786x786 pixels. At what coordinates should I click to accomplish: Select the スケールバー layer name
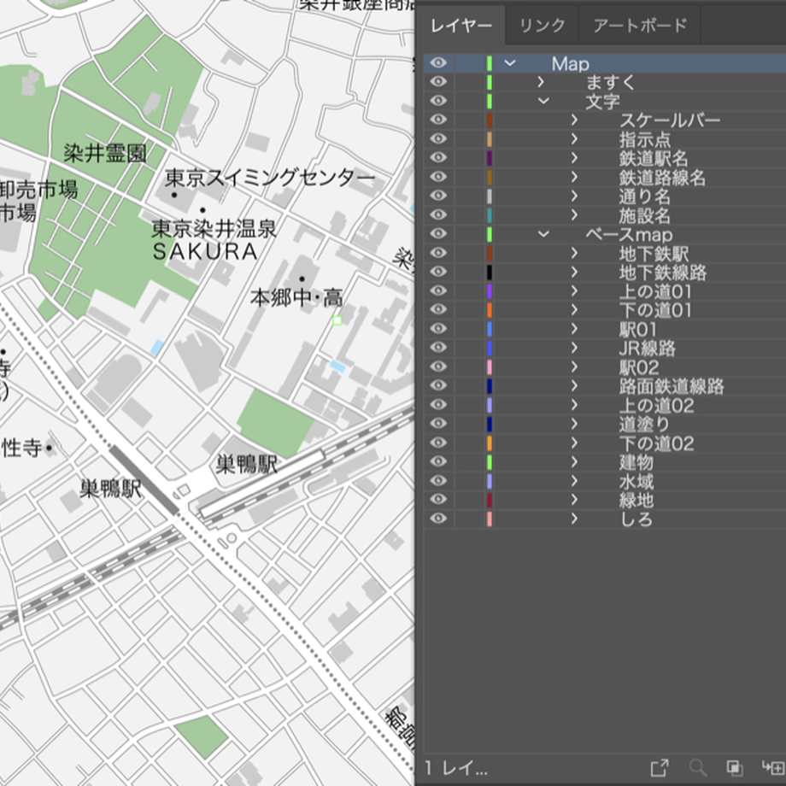coord(670,120)
